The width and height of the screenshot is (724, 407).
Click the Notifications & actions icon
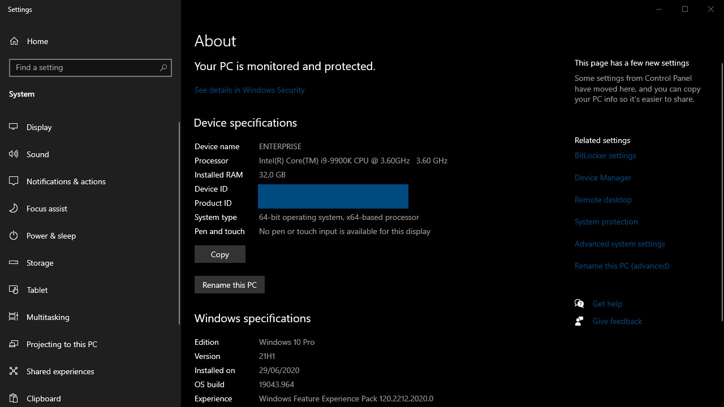pyautogui.click(x=14, y=181)
